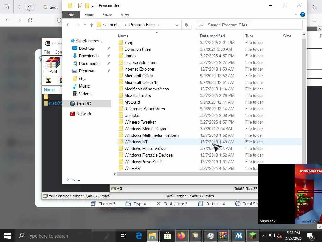Image resolution: width=322 pixels, height=242 pixels.
Task: Sort by Name column header
Action: coord(123,36)
